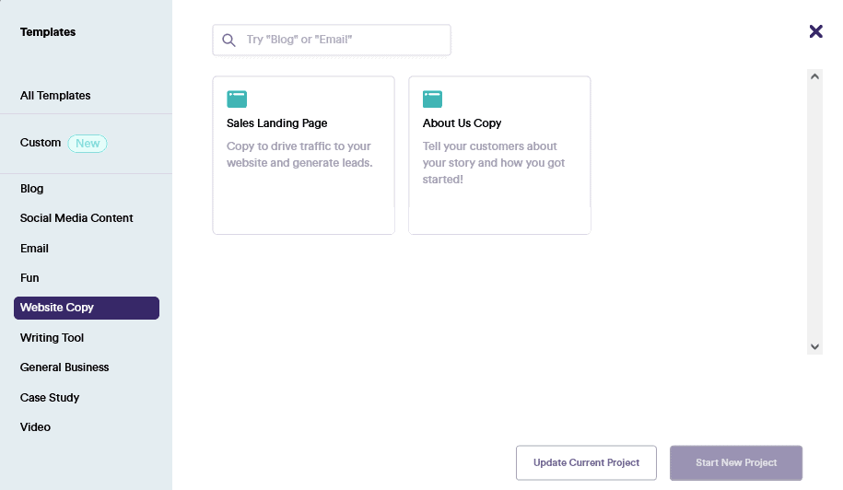Viewport: 843px width, 490px height.
Task: Click the search magnifier icon
Action: [x=229, y=41]
